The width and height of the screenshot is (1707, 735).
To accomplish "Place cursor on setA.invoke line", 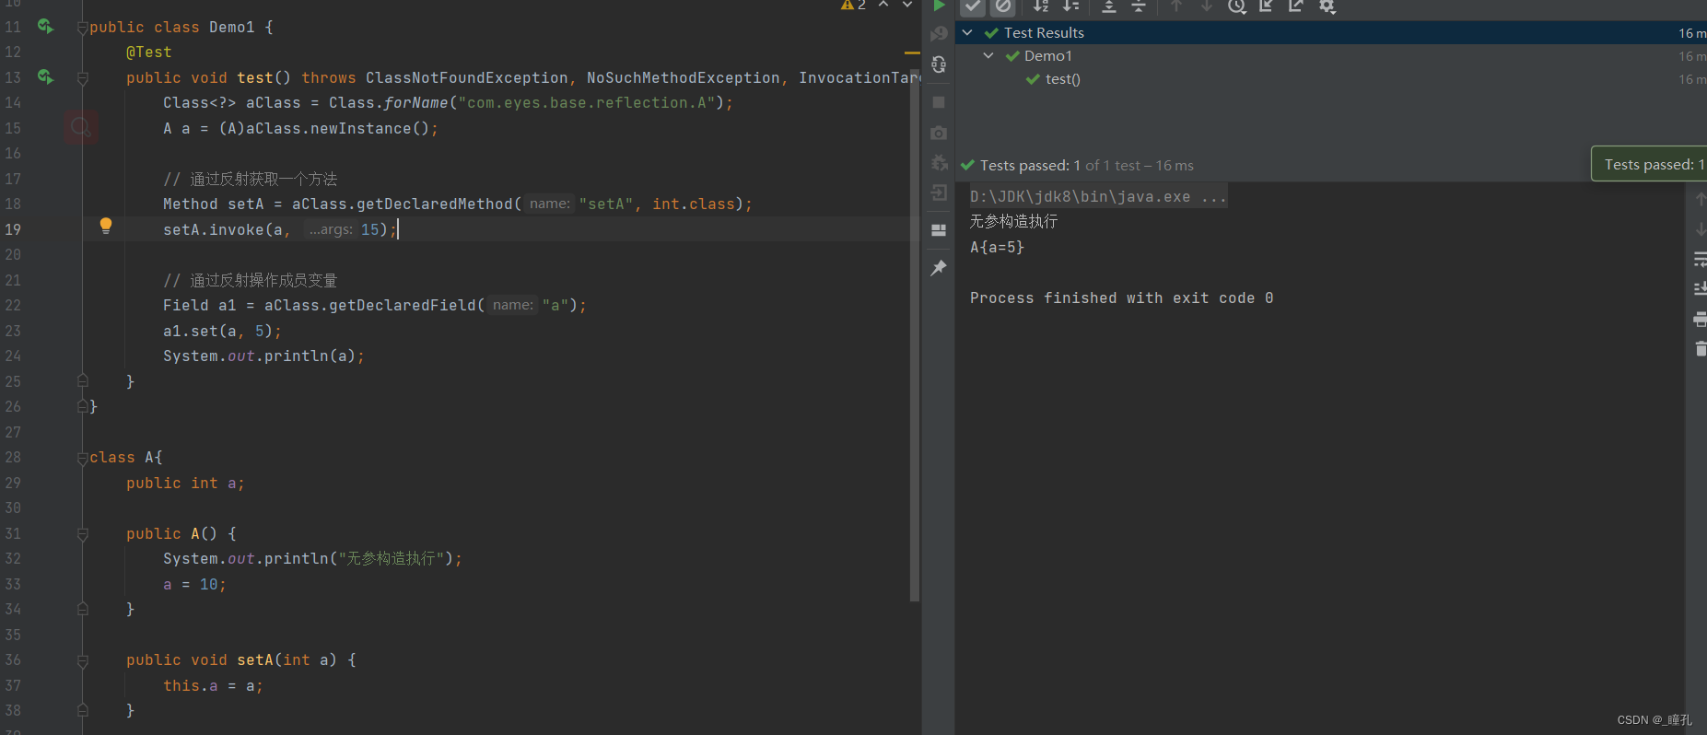I will pyautogui.click(x=280, y=229).
